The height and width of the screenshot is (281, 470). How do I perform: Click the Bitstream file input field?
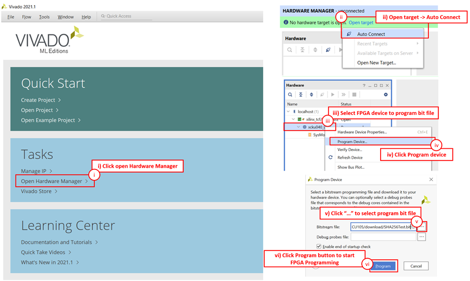383,227
